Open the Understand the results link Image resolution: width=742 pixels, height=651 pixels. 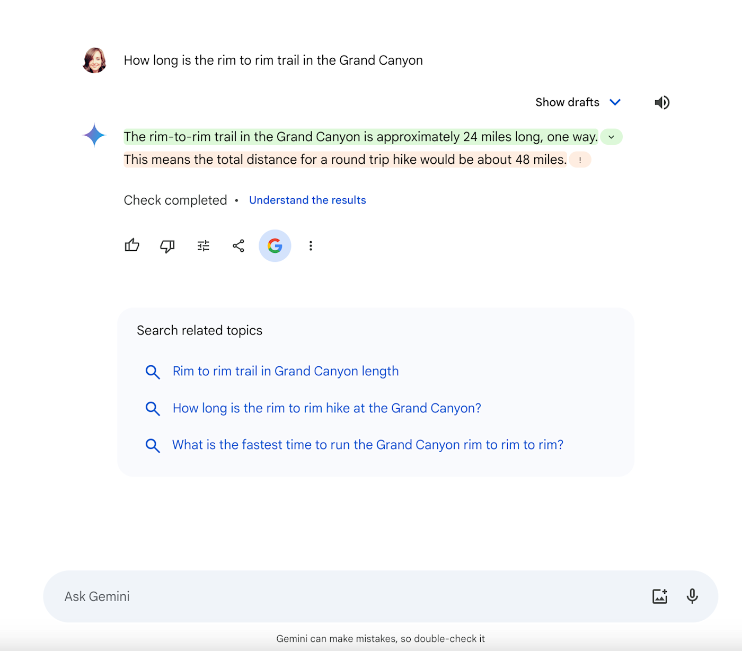click(307, 200)
